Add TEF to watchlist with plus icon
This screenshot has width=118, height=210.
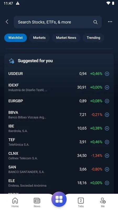pos(107,142)
